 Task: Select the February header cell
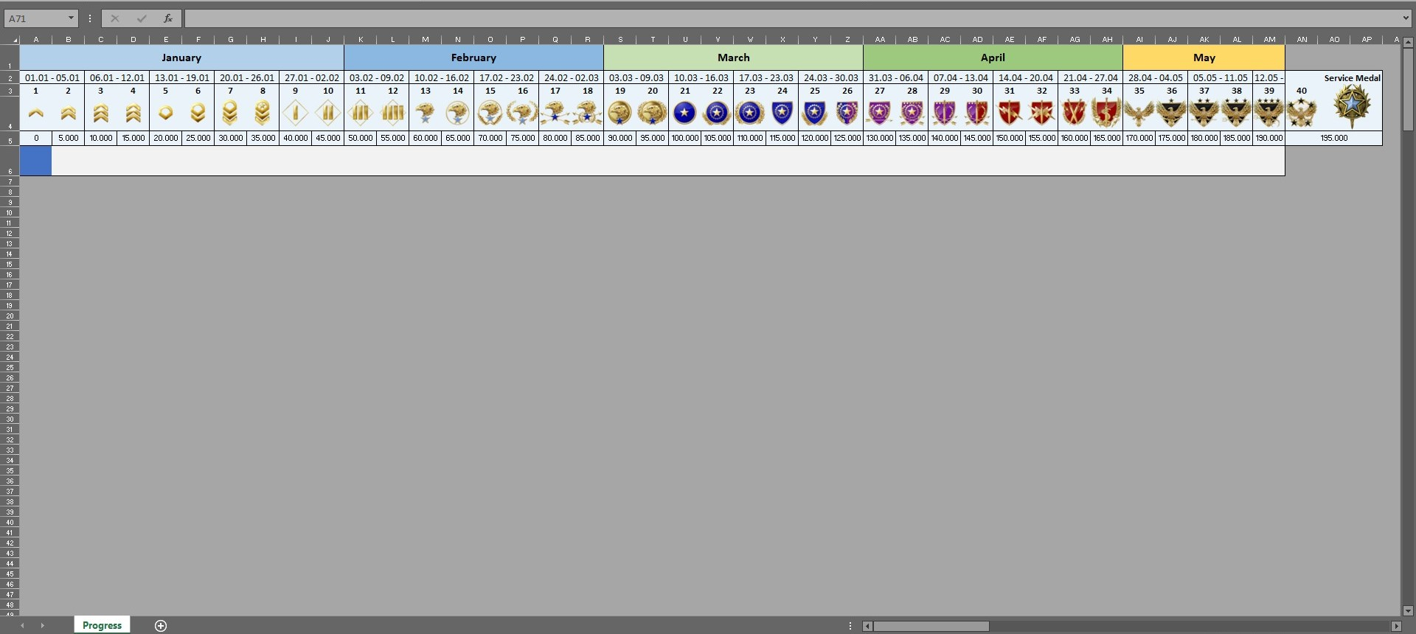[473, 58]
